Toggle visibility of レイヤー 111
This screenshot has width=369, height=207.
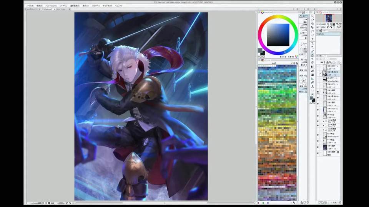coord(318,110)
